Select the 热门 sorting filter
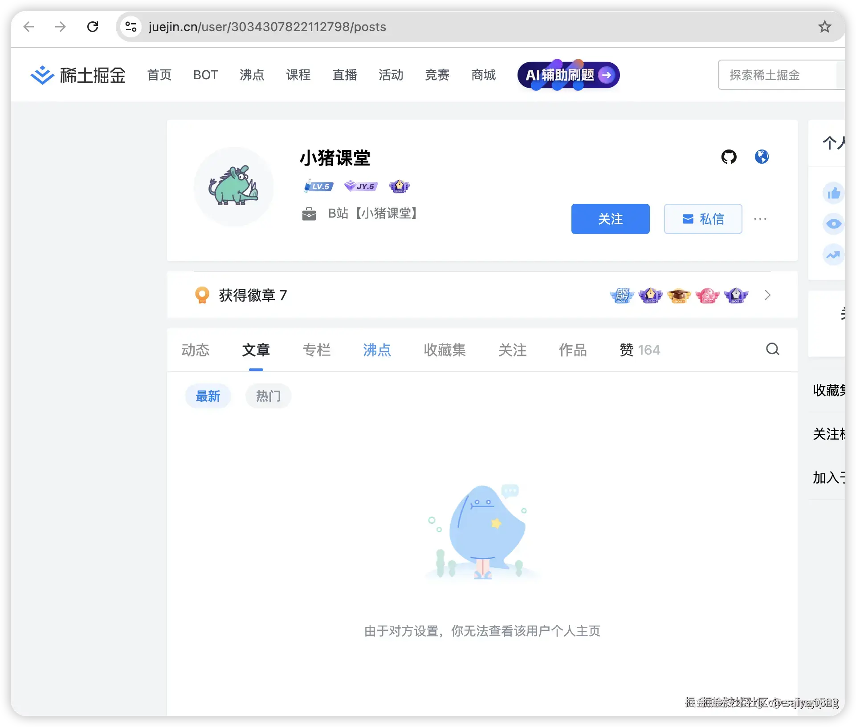This screenshot has height=727, width=856. point(268,396)
